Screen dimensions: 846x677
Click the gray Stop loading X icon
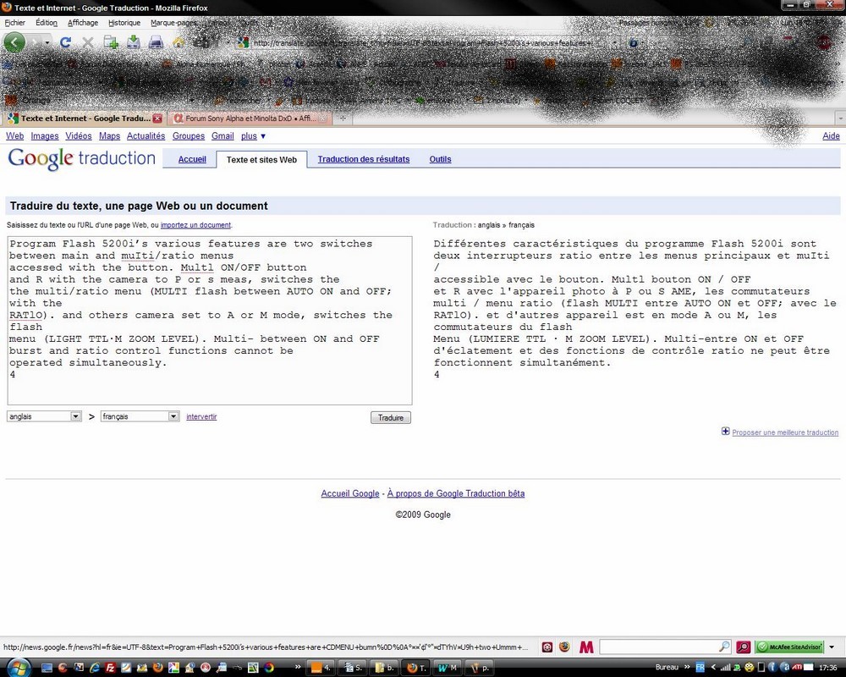tap(87, 42)
